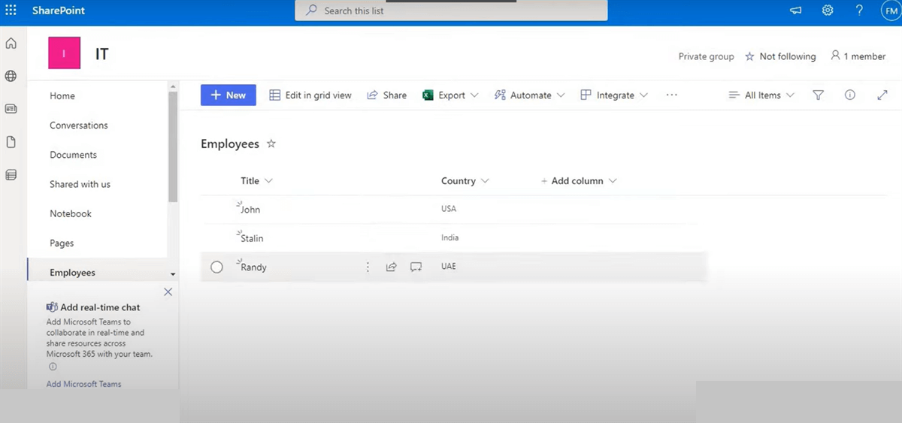Open the filter pane funnel icon
Viewport: 902px width, 423px height.
pyautogui.click(x=819, y=95)
